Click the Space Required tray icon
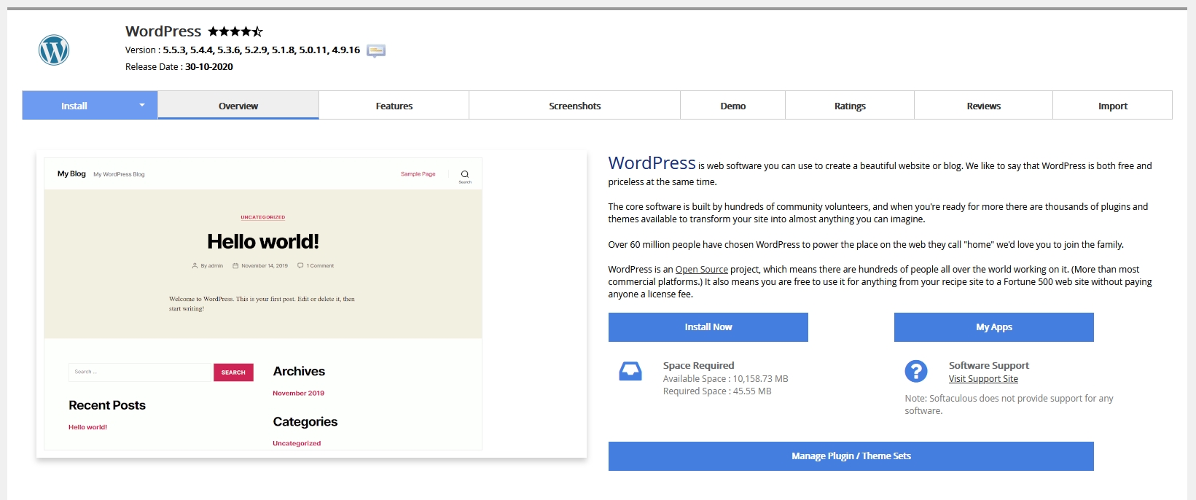The width and height of the screenshot is (1196, 500). tap(630, 372)
